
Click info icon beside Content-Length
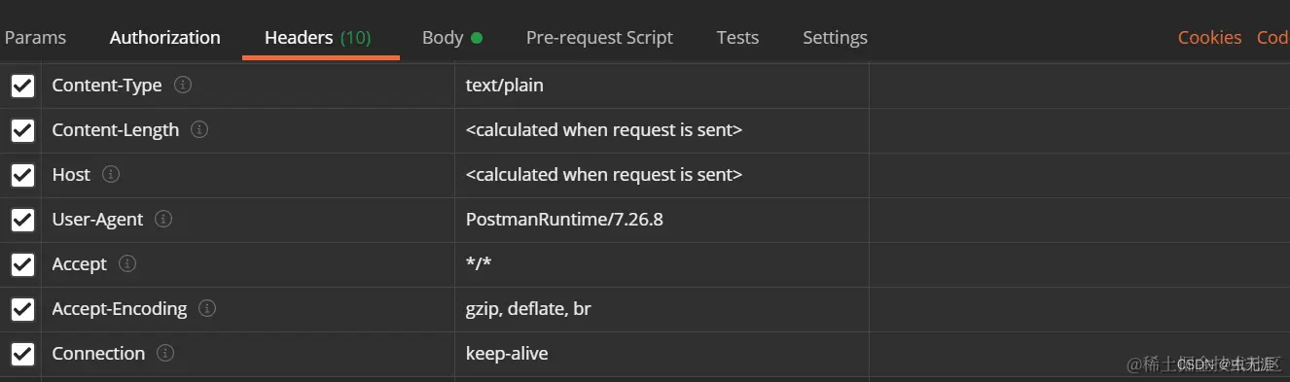coord(199,129)
